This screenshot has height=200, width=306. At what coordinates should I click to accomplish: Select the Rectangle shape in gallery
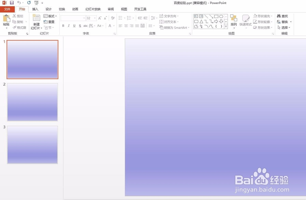coord(216,16)
